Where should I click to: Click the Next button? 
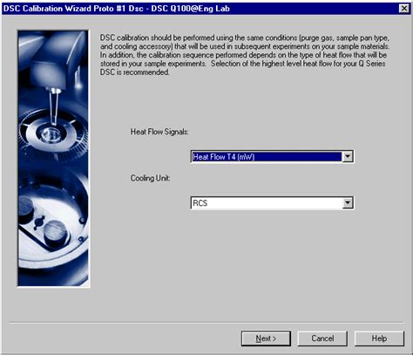click(266, 338)
